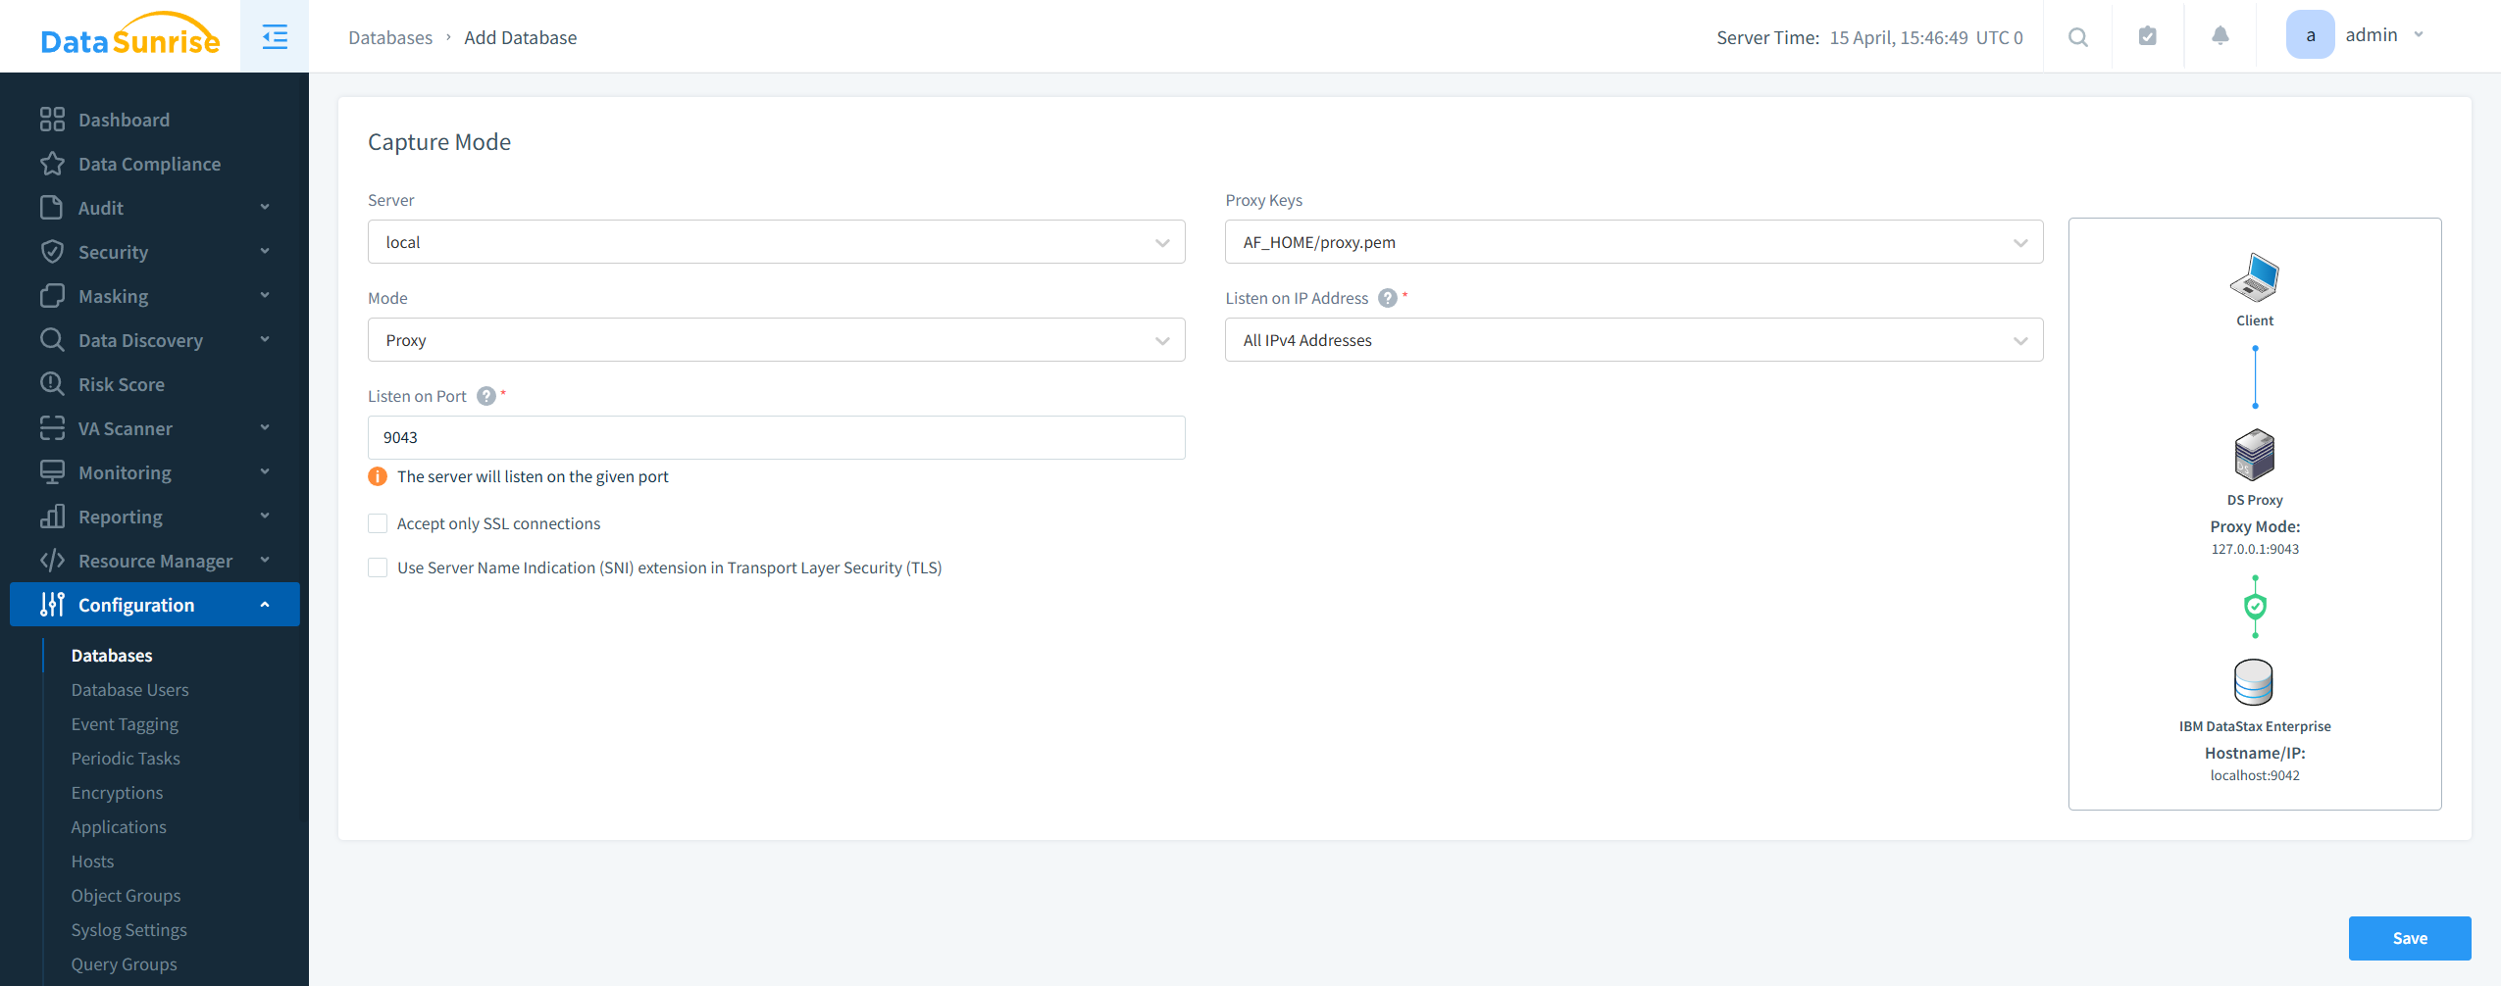Image resolution: width=2501 pixels, height=986 pixels.
Task: Click inside the Listen on Port field
Action: [775, 437]
